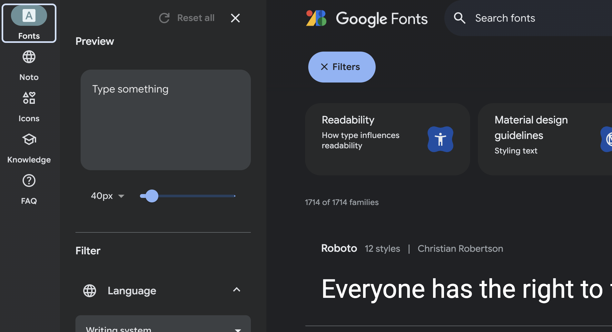The image size is (612, 332).
Task: Click the font size slider track
Action: [x=188, y=196]
